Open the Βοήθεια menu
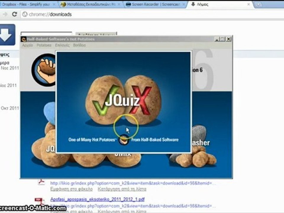The image size is (284, 213). click(79, 45)
